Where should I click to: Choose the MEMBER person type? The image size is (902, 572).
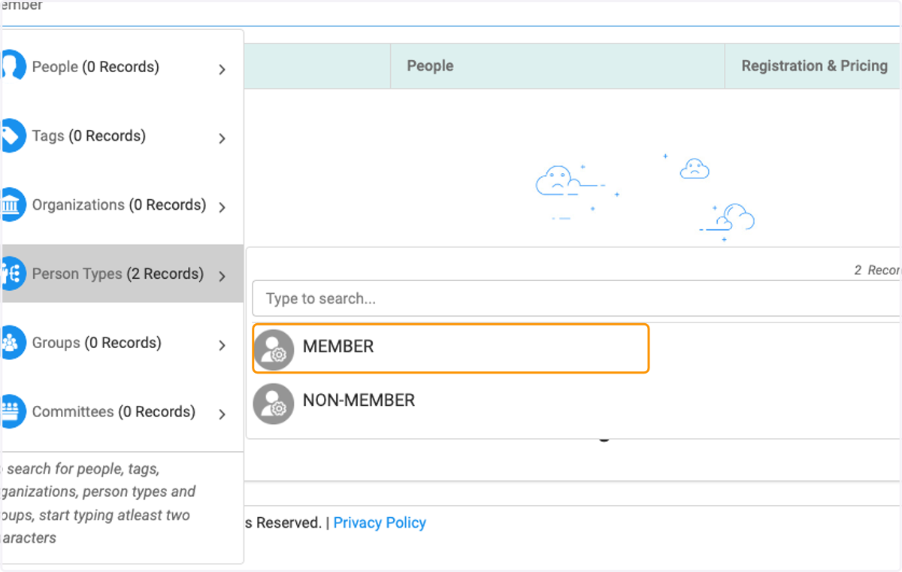coord(450,348)
